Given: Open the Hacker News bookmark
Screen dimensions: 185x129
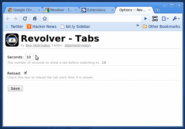Looking at the screenshot, I should 42,27.
